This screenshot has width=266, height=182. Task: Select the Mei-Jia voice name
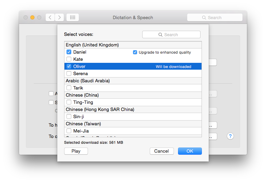[x=81, y=131]
